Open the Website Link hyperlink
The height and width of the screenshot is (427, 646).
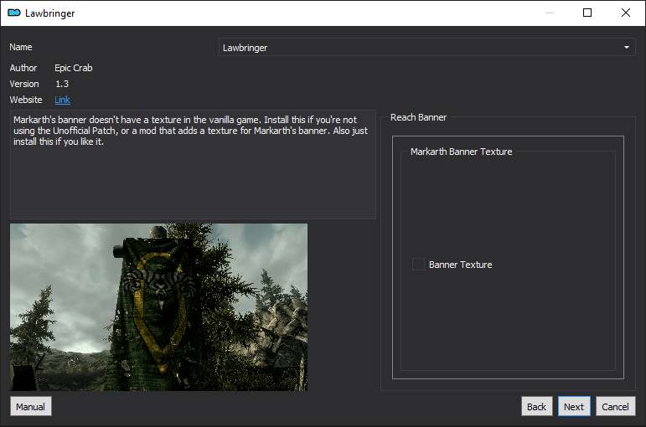62,100
